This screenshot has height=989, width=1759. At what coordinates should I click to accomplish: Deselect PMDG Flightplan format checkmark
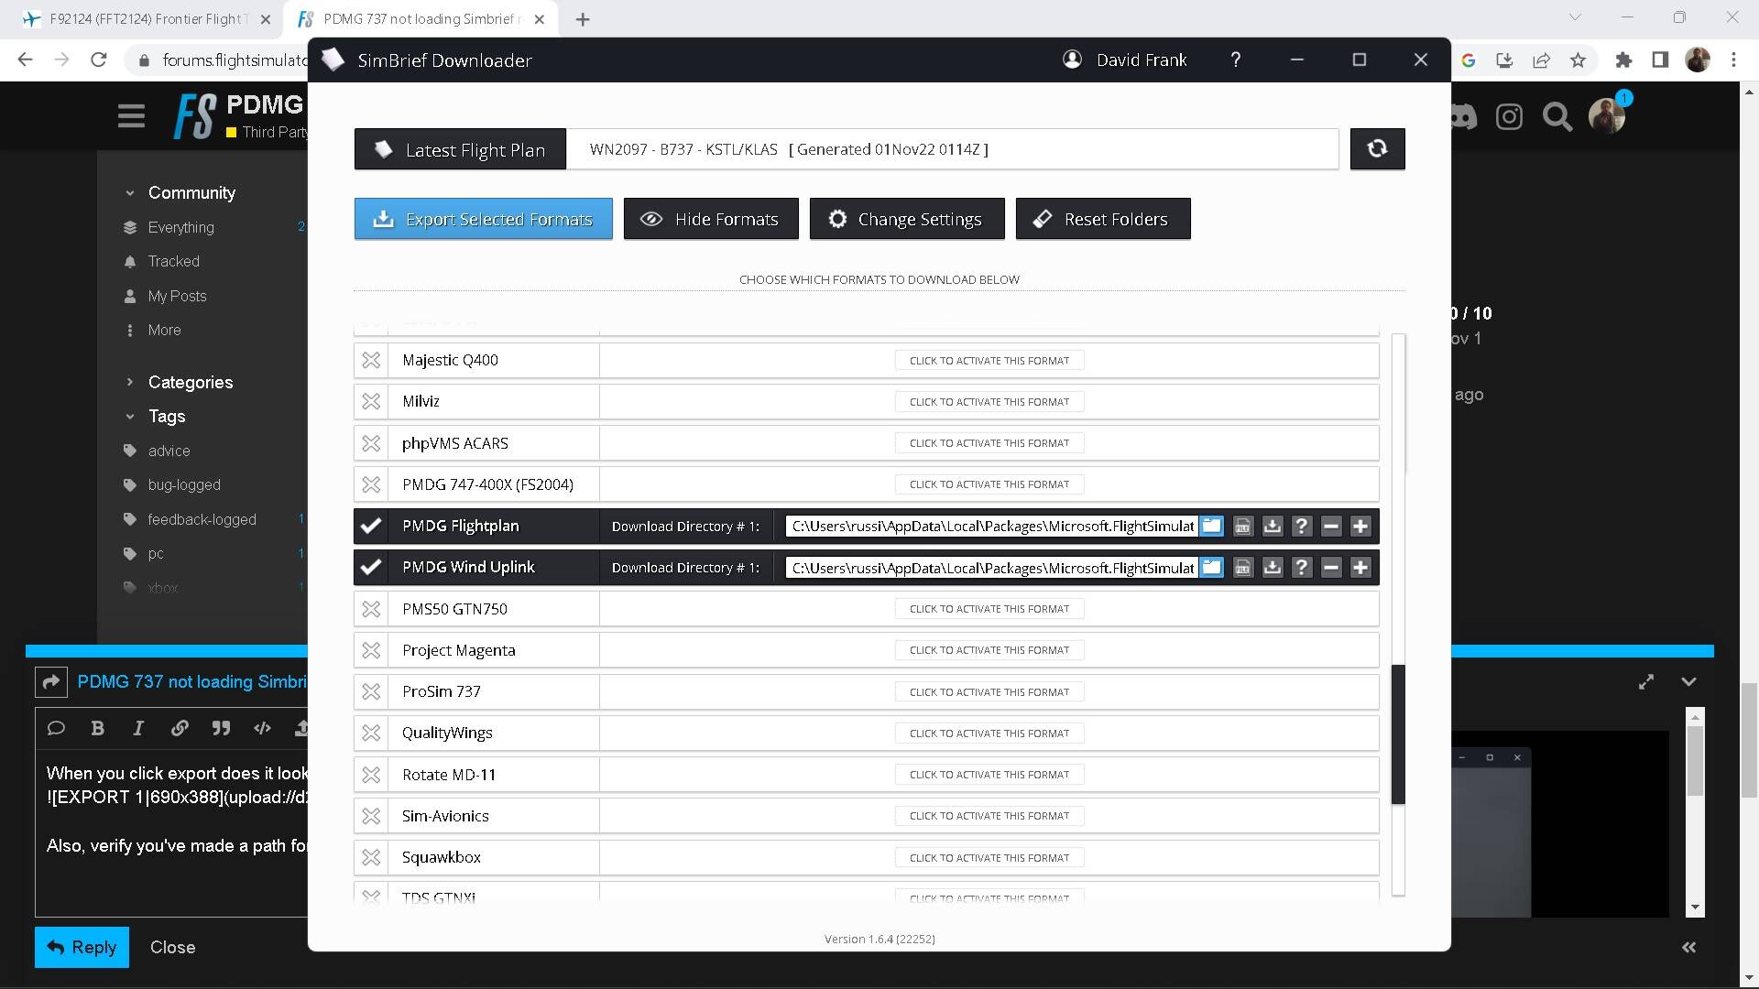pyautogui.click(x=370, y=526)
